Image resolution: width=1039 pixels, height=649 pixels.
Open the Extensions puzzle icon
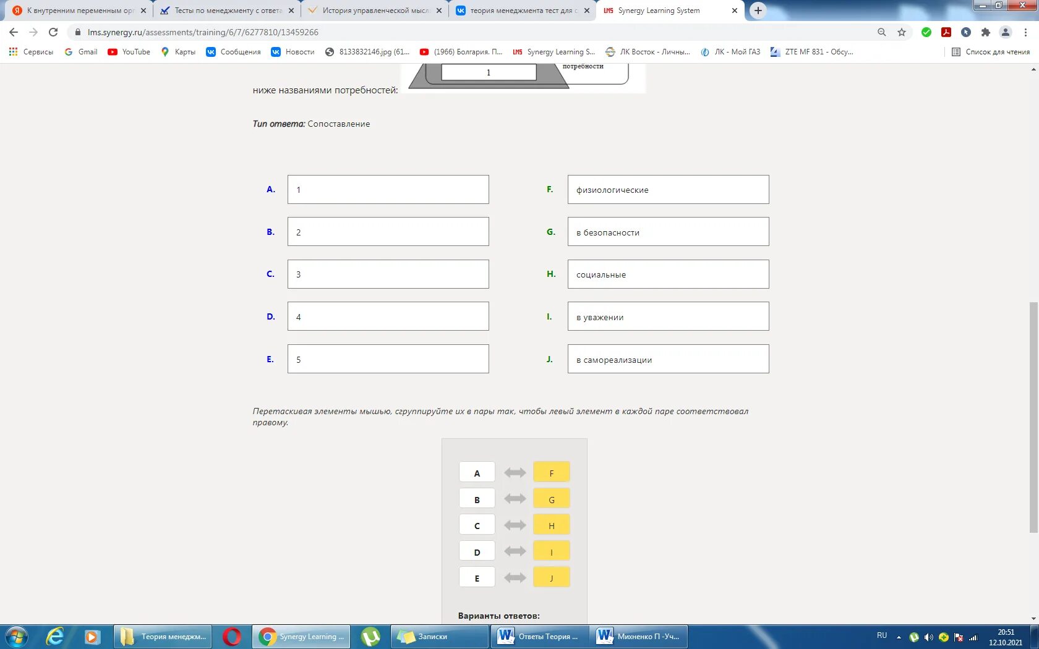(986, 32)
